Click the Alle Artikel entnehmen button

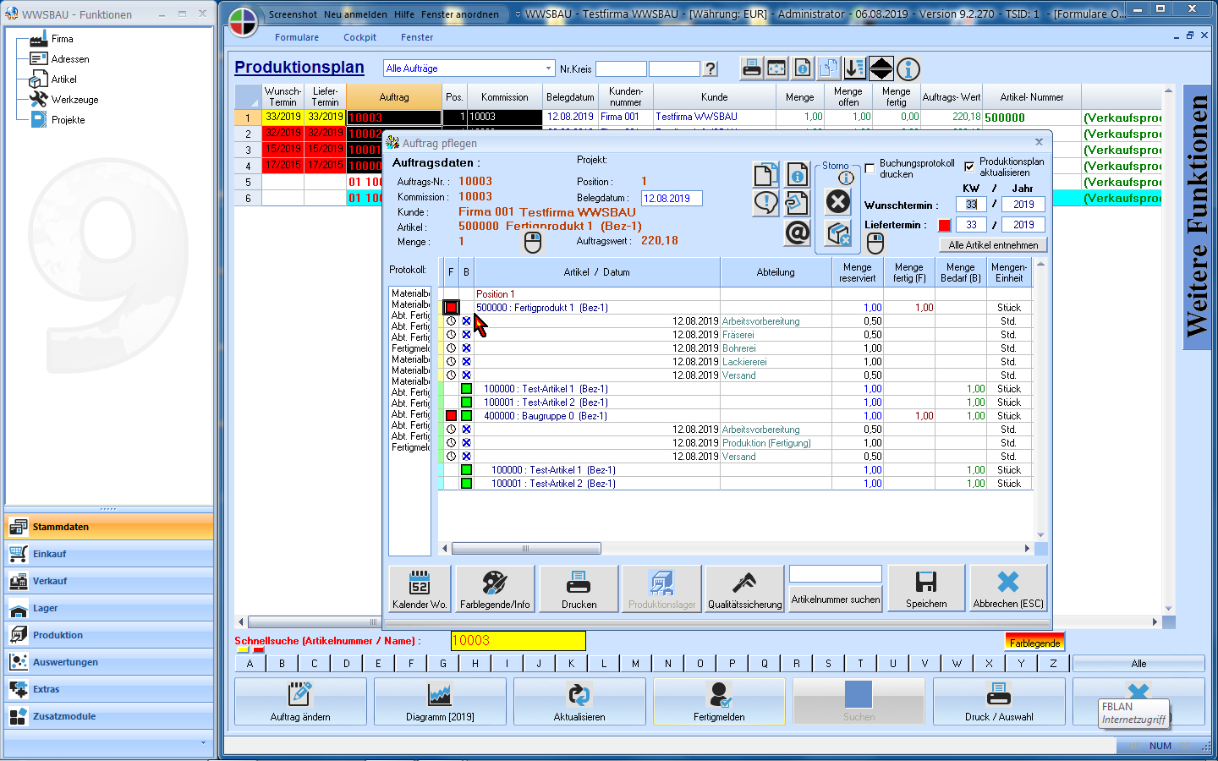[993, 245]
